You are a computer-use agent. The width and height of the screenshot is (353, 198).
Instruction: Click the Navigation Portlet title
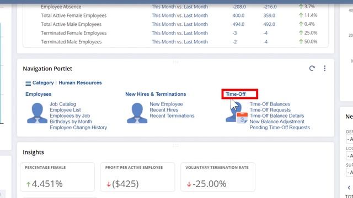click(47, 68)
